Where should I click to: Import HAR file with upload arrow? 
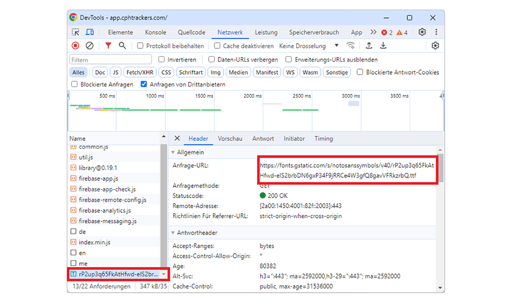pyautogui.click(x=369, y=45)
